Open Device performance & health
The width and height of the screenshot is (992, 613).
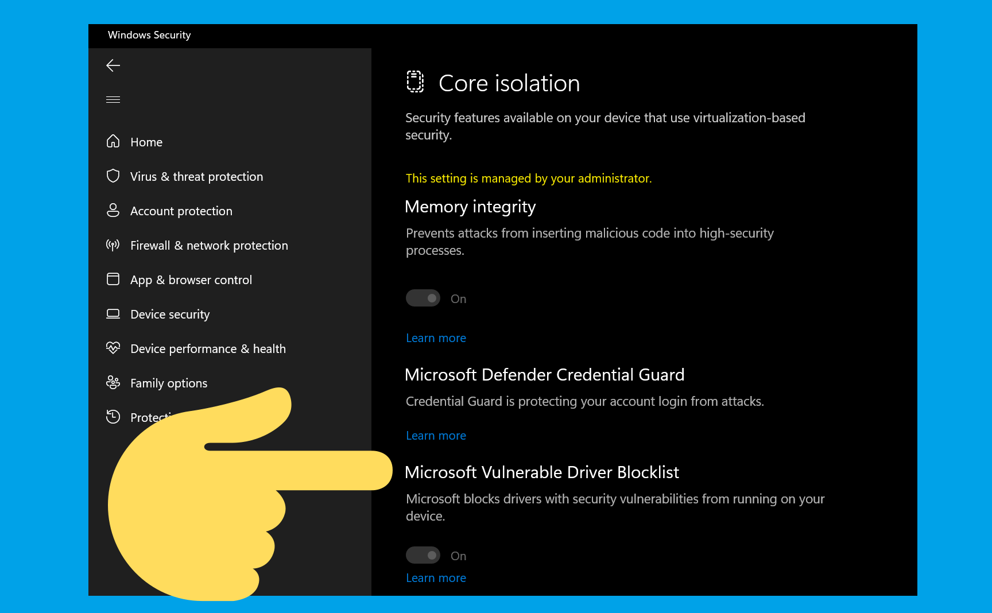tap(208, 349)
